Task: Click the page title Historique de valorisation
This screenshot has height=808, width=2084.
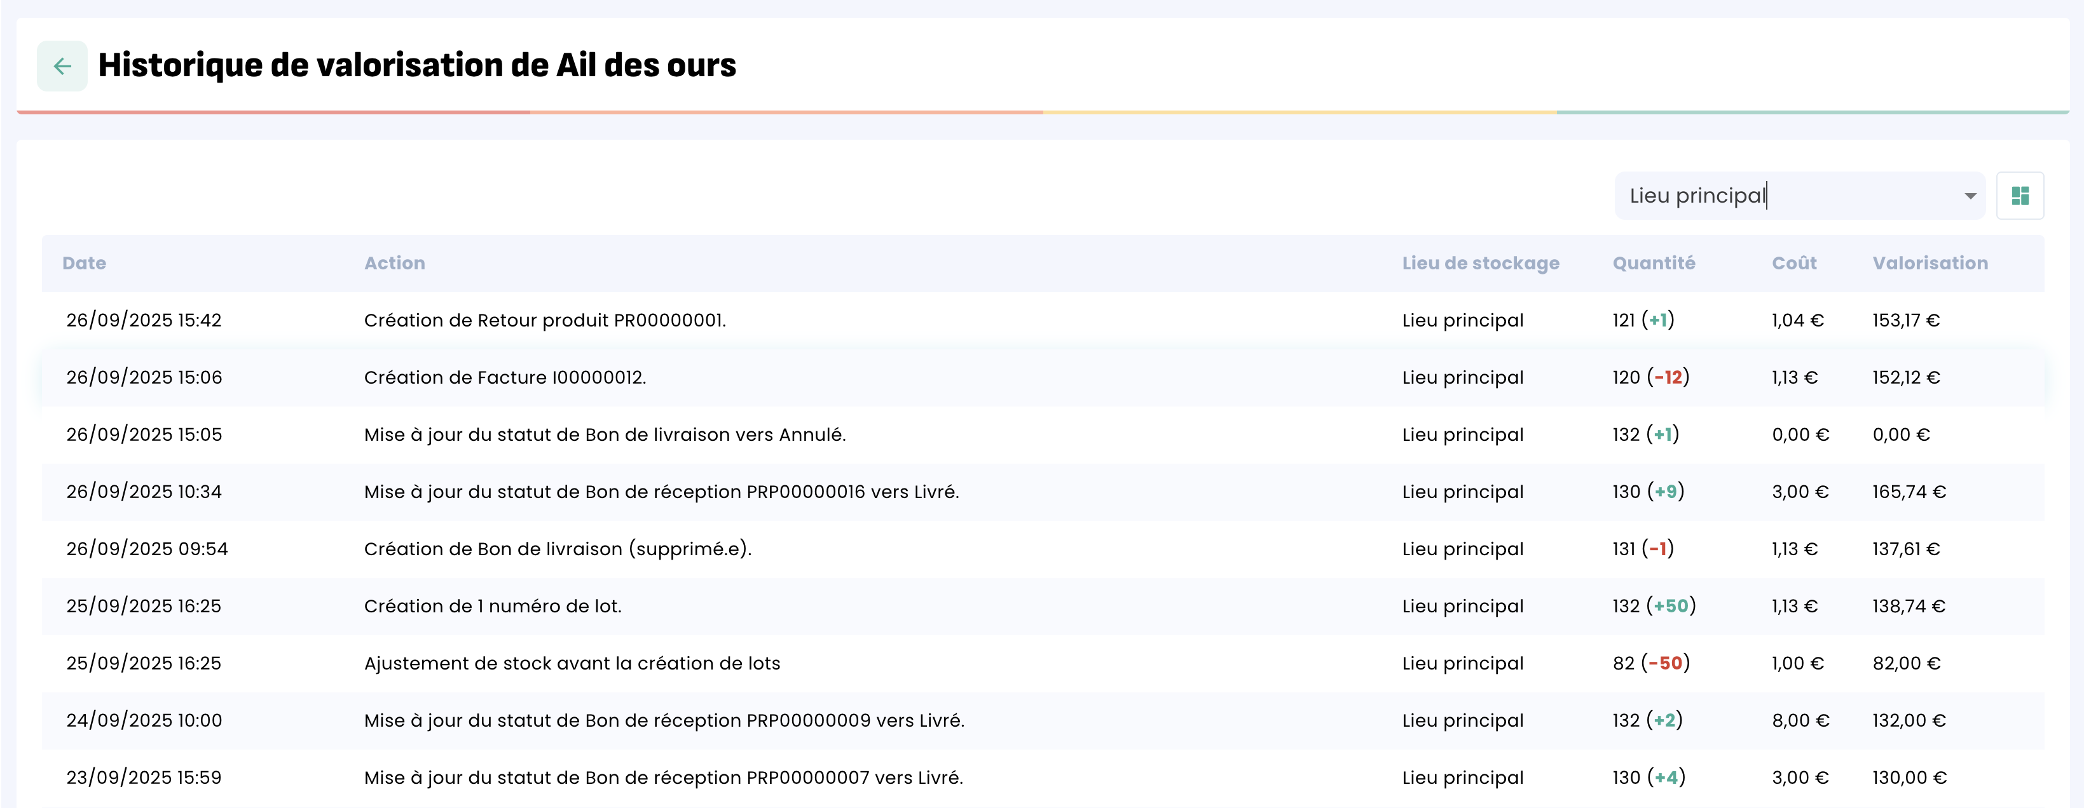Action: (416, 65)
